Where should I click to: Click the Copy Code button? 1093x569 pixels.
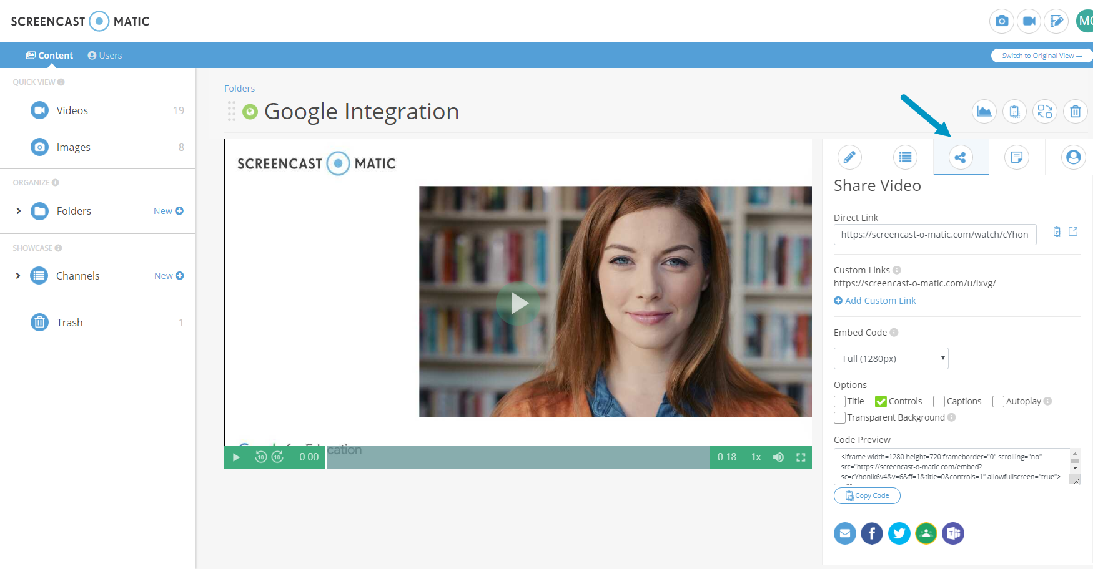click(867, 495)
